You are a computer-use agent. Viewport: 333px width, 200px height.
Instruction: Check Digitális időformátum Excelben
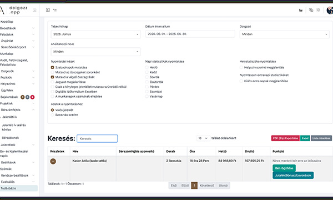[x=53, y=92]
